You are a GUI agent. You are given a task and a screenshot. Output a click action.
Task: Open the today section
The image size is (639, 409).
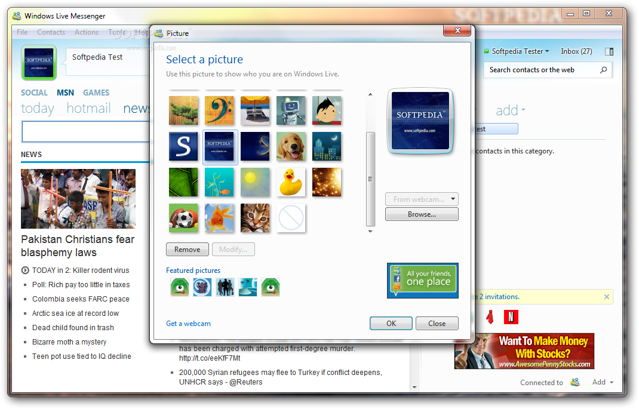pyautogui.click(x=38, y=108)
